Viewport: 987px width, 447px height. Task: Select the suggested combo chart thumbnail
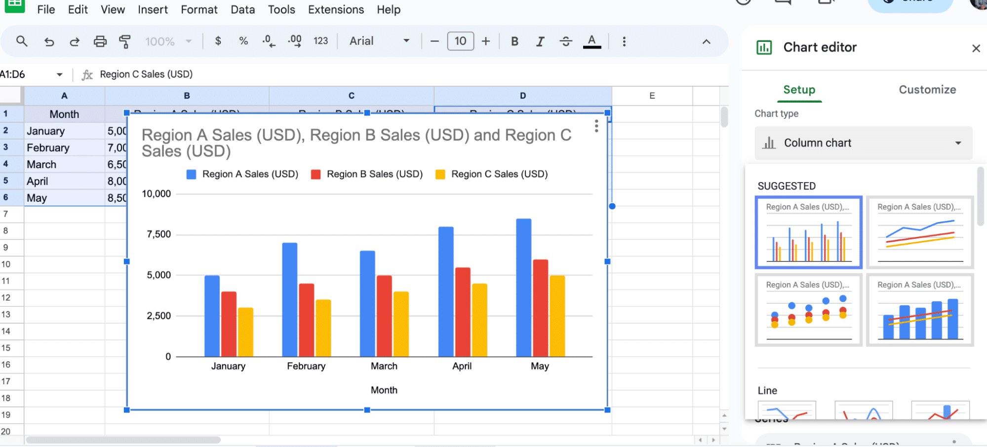[919, 310]
